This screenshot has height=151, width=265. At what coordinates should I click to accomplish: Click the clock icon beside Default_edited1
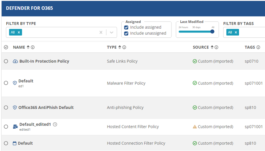pyautogui.click(x=55, y=124)
